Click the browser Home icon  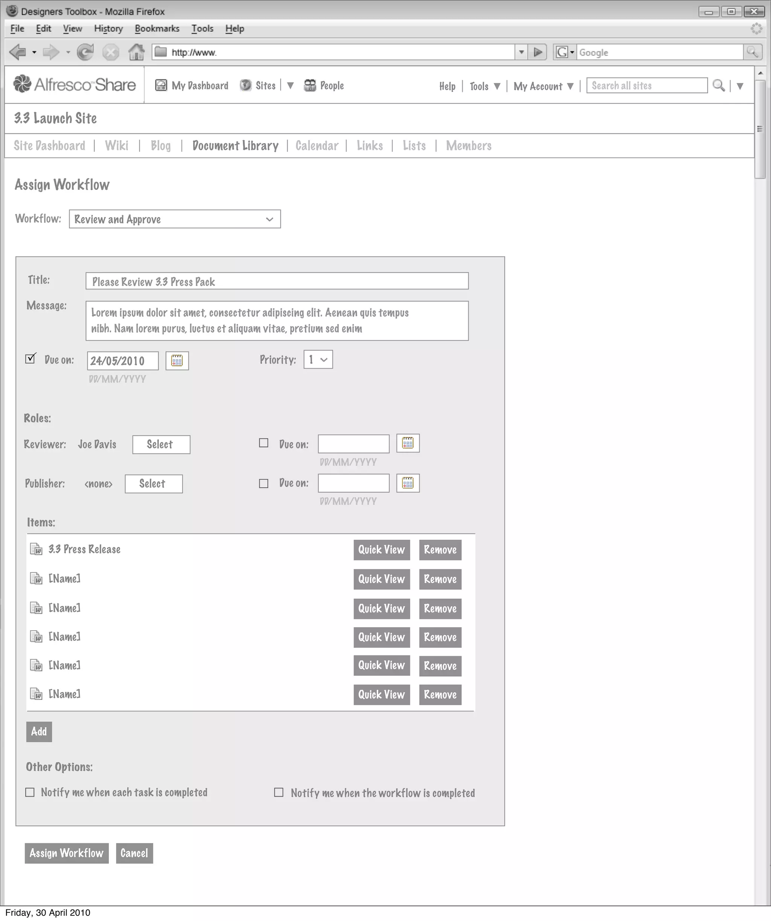tap(136, 52)
